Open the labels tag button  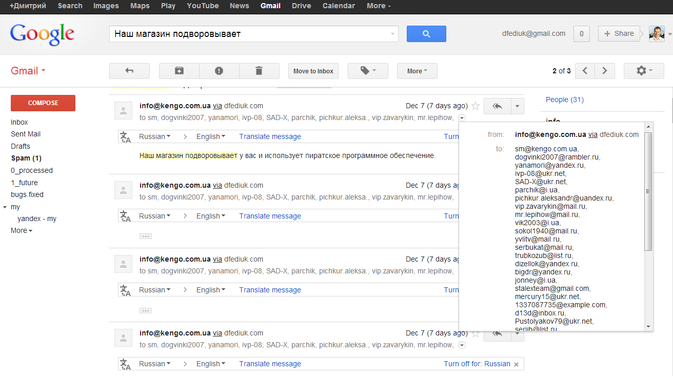(368, 71)
